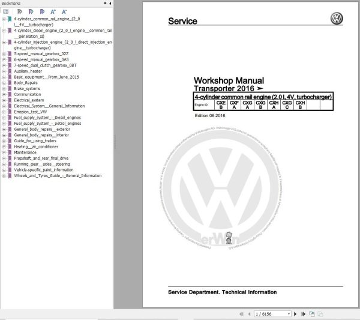Image resolution: width=360 pixels, height=320 pixels.
Task: Click the VW logo at page top right
Action: tap(337, 19)
